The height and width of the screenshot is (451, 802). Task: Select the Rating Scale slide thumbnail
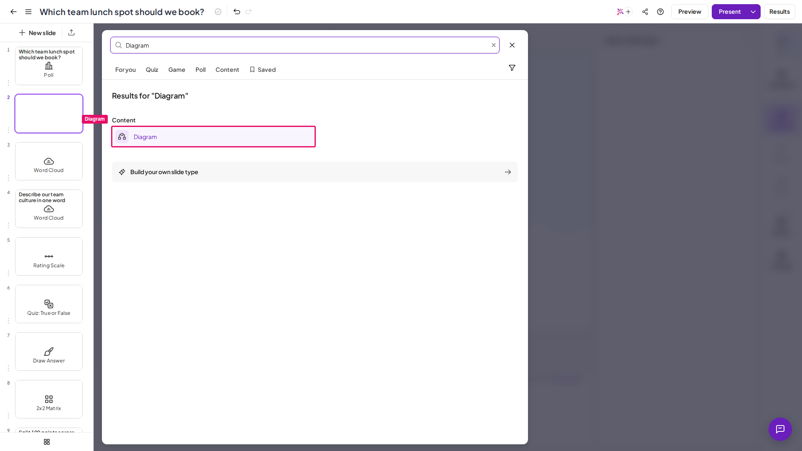[x=49, y=256]
